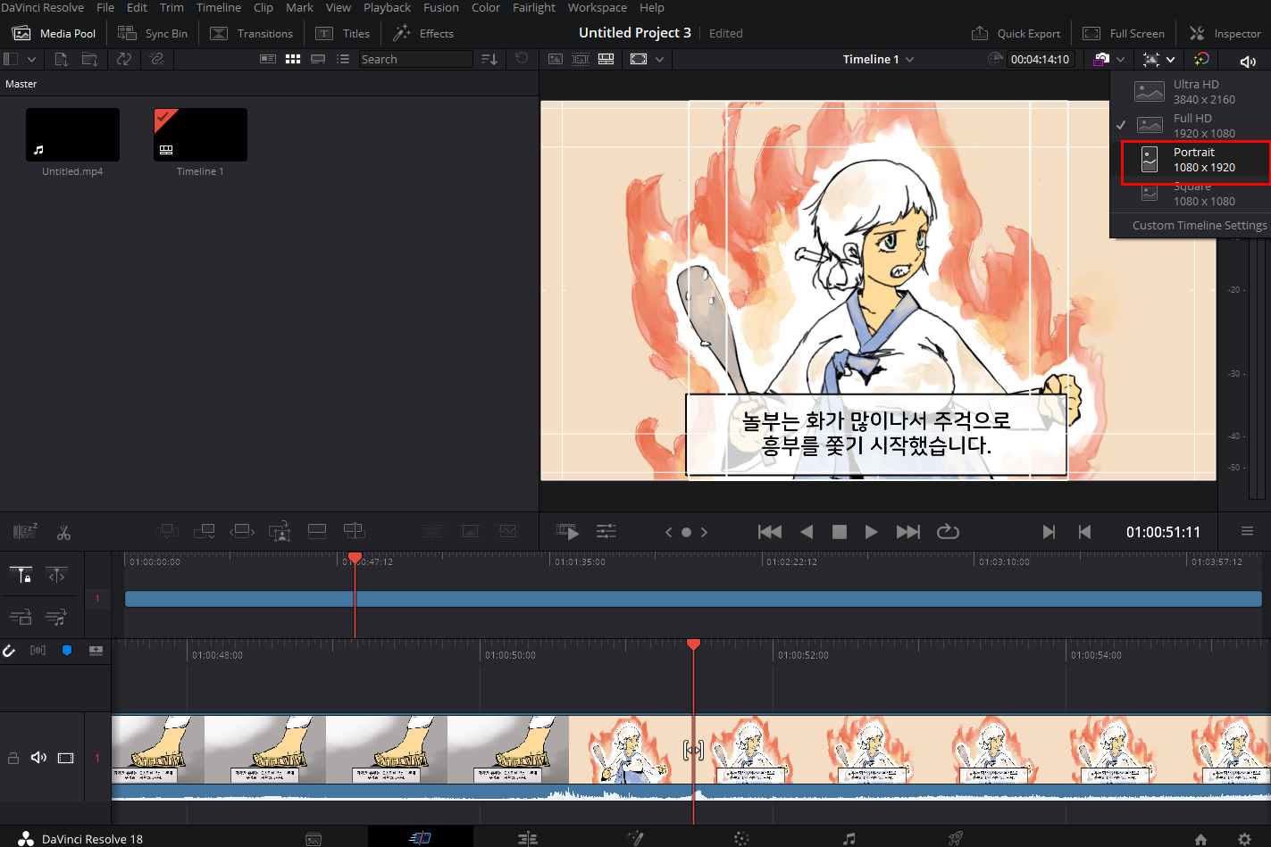Click the media pool sort icon

[x=489, y=59]
